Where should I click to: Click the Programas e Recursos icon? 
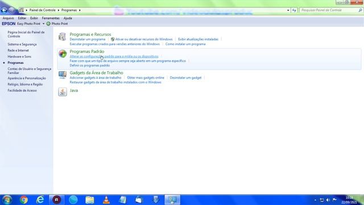[62, 36]
